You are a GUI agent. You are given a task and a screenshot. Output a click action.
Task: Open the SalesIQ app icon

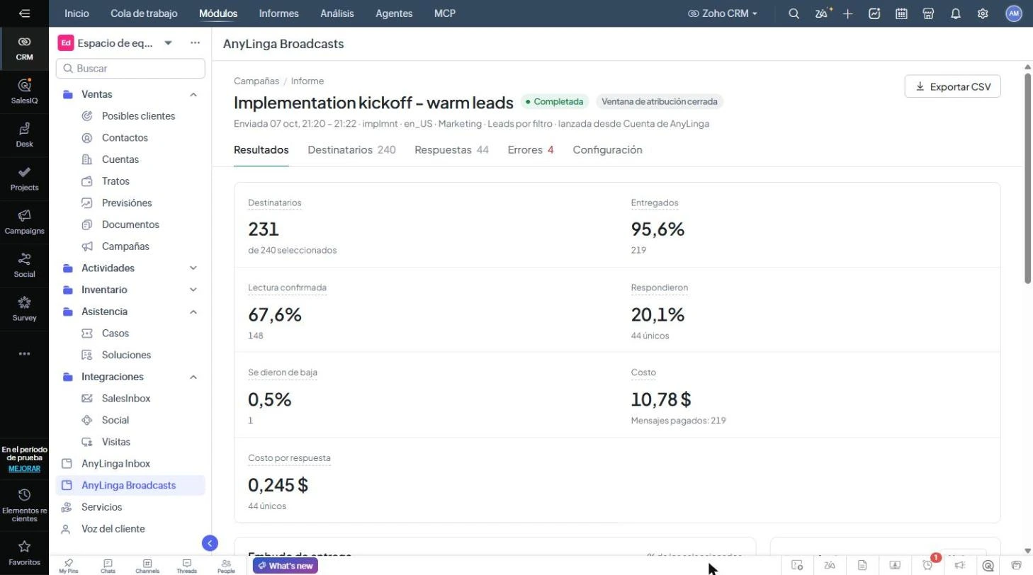point(24,91)
